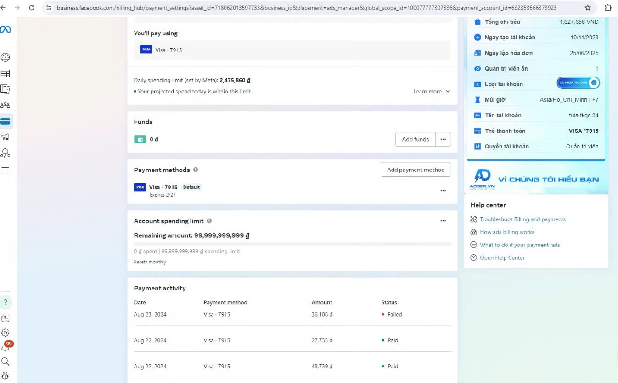The height and width of the screenshot is (383, 618).
Task: Click the info icon beside Account spending limit
Action: (x=209, y=221)
